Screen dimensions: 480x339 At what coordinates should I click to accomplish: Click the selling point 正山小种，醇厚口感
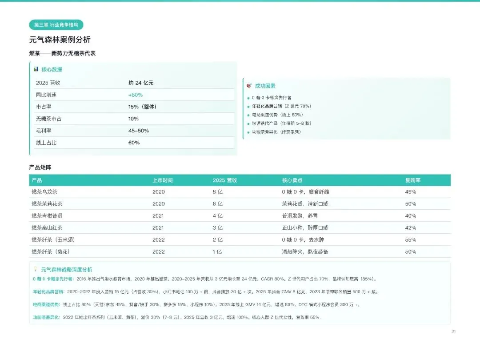[305, 227]
